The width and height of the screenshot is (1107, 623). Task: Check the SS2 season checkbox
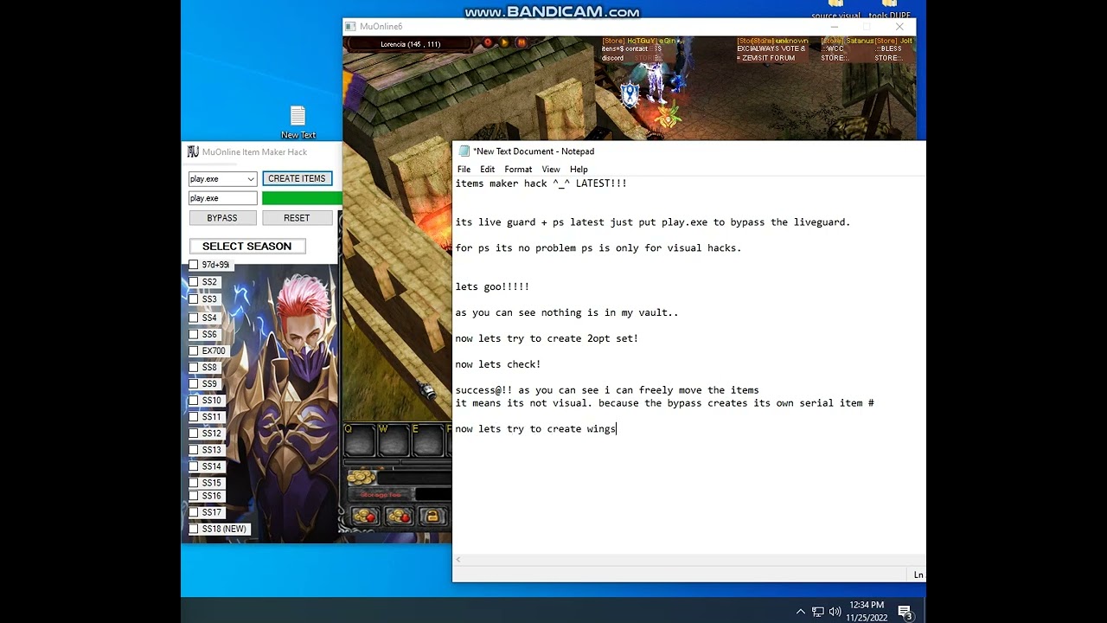(x=194, y=282)
